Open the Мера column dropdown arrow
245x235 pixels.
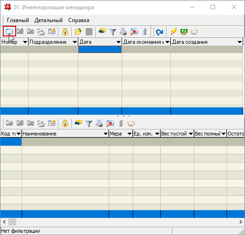[129, 134]
